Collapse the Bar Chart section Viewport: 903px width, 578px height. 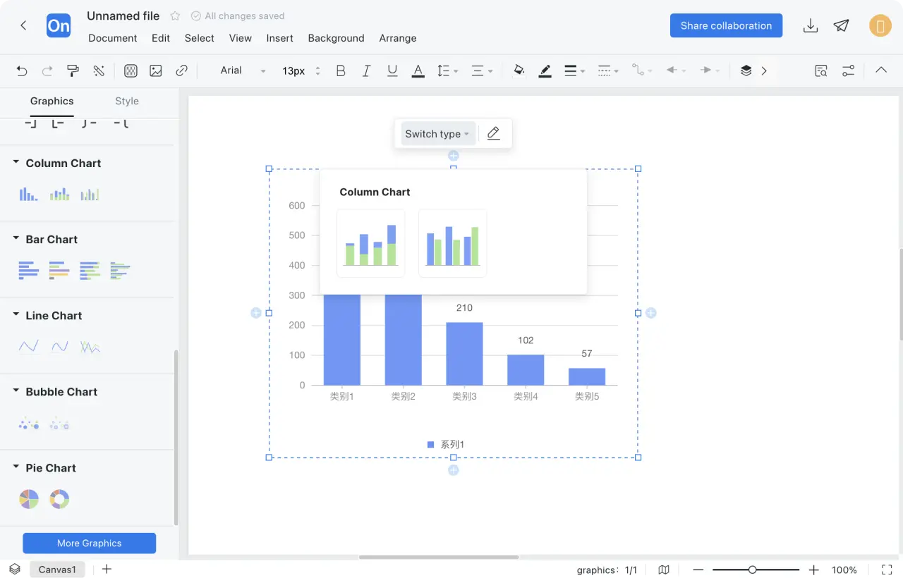point(16,239)
